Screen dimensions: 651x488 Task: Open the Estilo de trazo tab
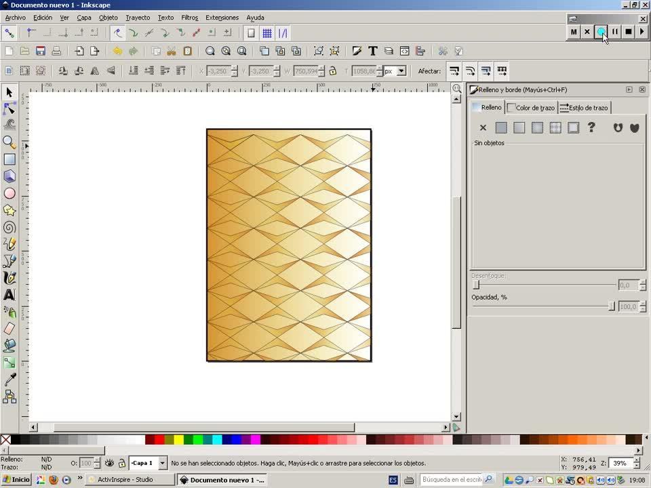pyautogui.click(x=584, y=108)
